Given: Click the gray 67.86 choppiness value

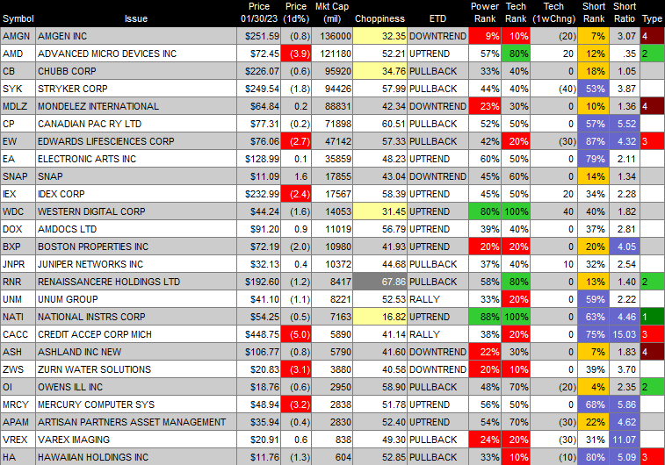Looking at the screenshot, I should pyautogui.click(x=380, y=282).
